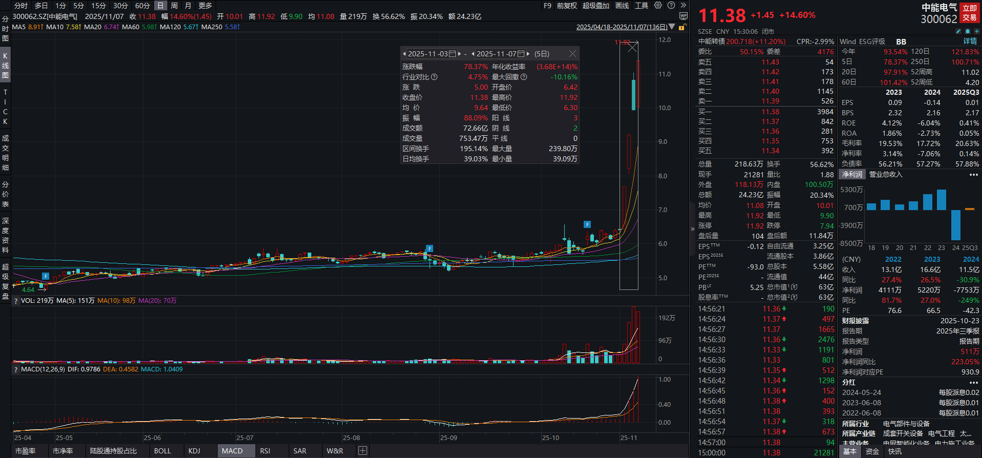
Task: Click the MACD indicator help question mark
Action: click(x=16, y=369)
